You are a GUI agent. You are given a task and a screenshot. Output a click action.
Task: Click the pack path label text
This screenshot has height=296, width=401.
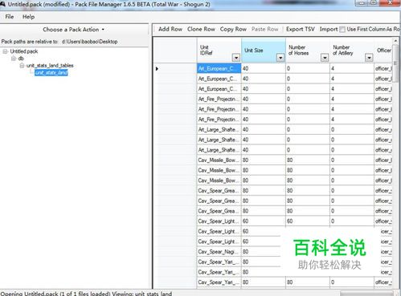pos(59,42)
